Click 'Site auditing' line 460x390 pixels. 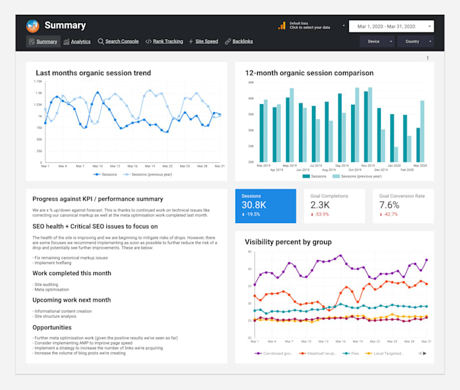coord(45,285)
